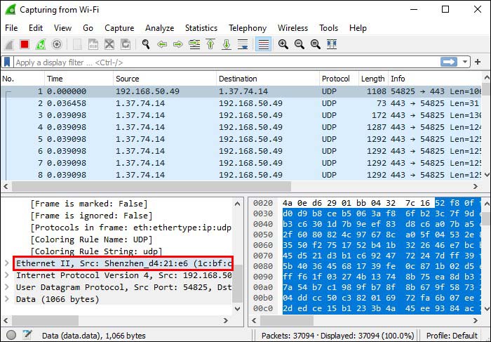Restart current capture with green fin icon

(x=41, y=44)
